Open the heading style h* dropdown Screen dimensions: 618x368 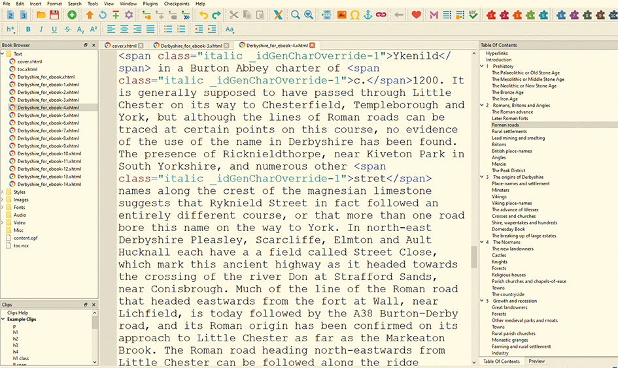click(x=11, y=29)
